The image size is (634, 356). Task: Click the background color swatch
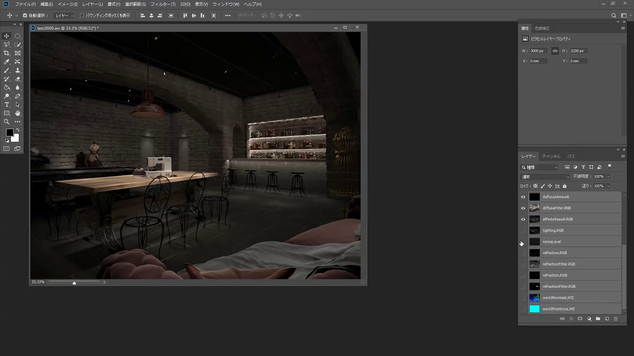tap(16, 139)
